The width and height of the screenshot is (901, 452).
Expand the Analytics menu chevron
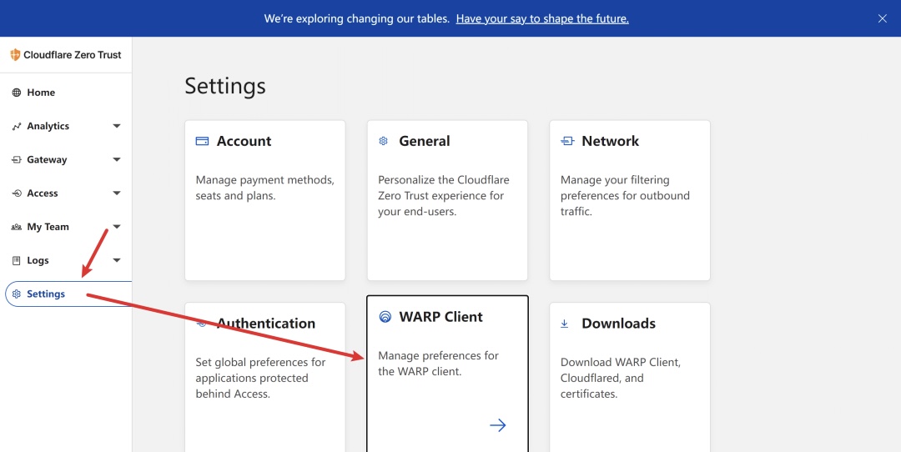117,126
